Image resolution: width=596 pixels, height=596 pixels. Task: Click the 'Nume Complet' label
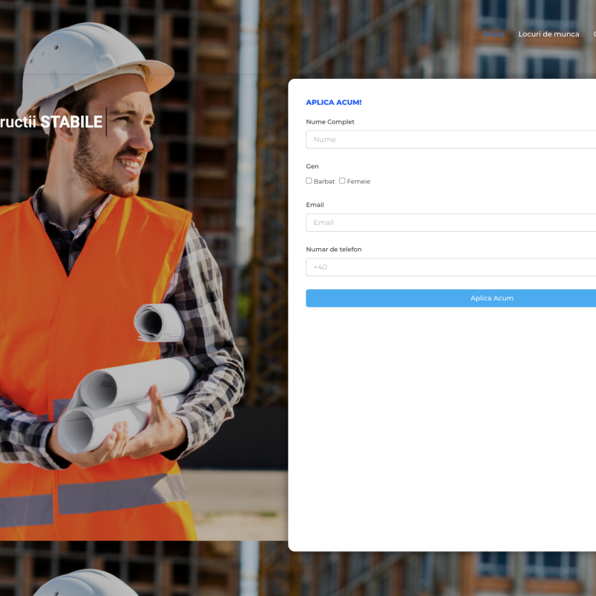[x=330, y=121]
